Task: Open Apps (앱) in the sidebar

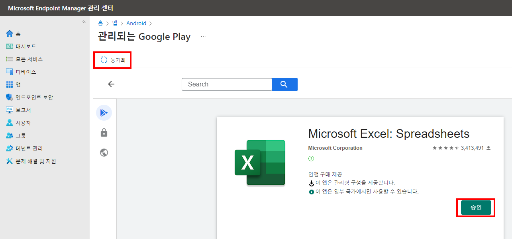Action: (14, 85)
